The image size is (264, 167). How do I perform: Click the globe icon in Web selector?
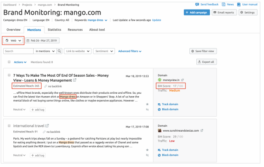pos(7,40)
